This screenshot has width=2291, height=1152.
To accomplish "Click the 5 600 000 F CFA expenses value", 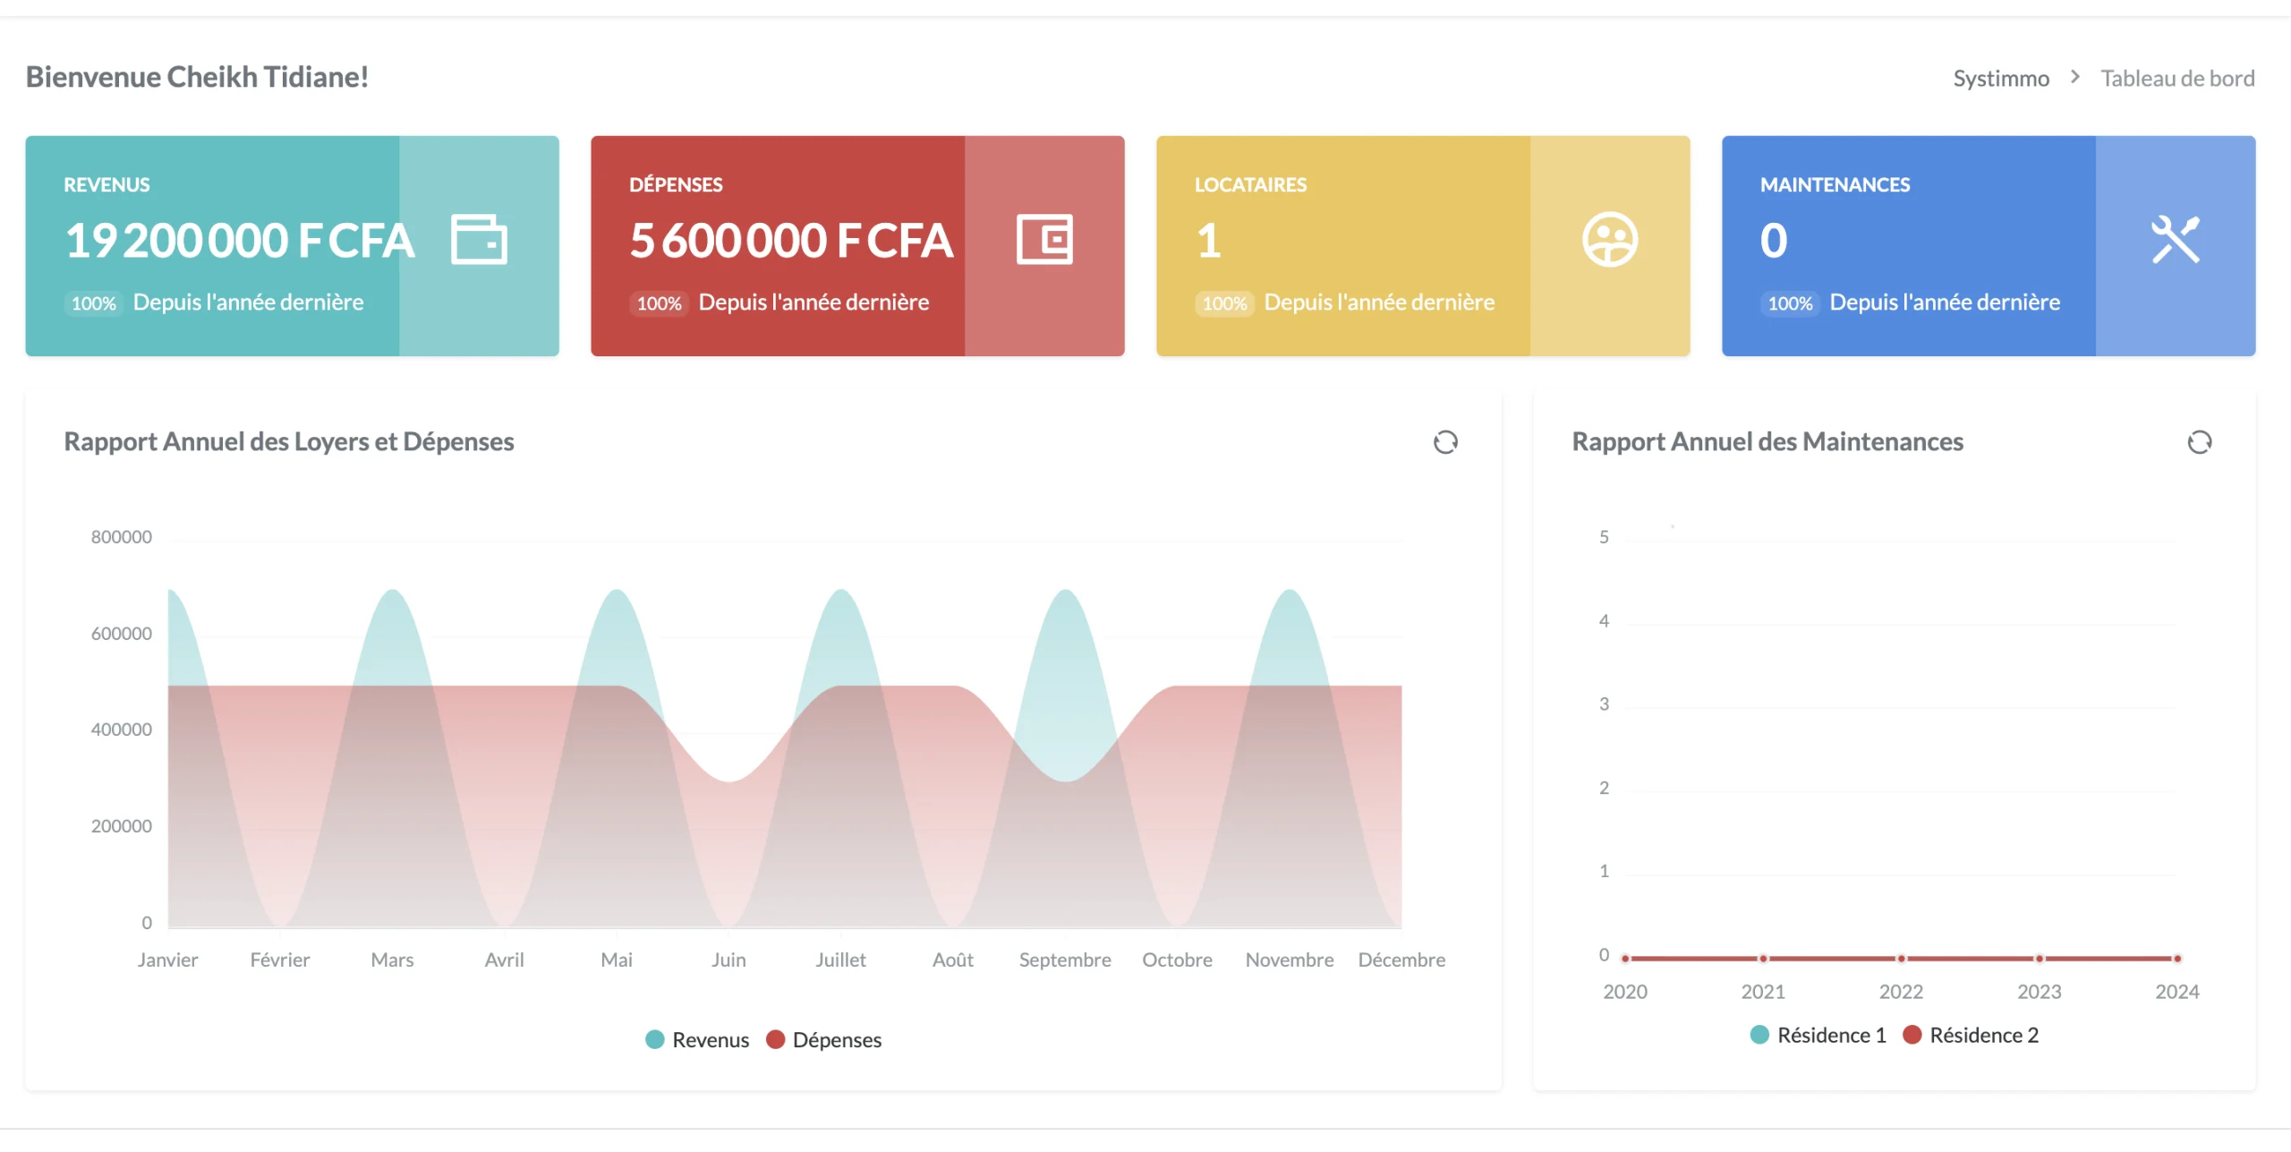I will 791,240.
